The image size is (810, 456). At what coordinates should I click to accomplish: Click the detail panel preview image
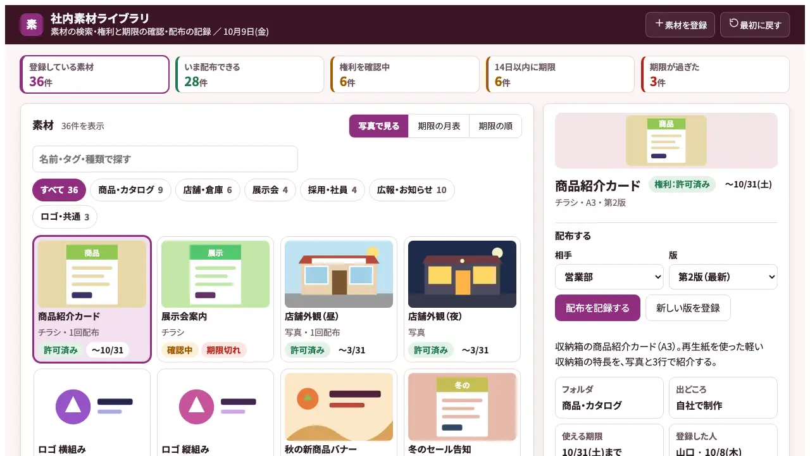(x=666, y=141)
